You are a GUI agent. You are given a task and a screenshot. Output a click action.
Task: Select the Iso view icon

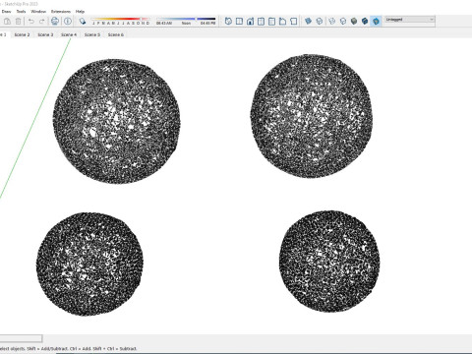(x=228, y=22)
